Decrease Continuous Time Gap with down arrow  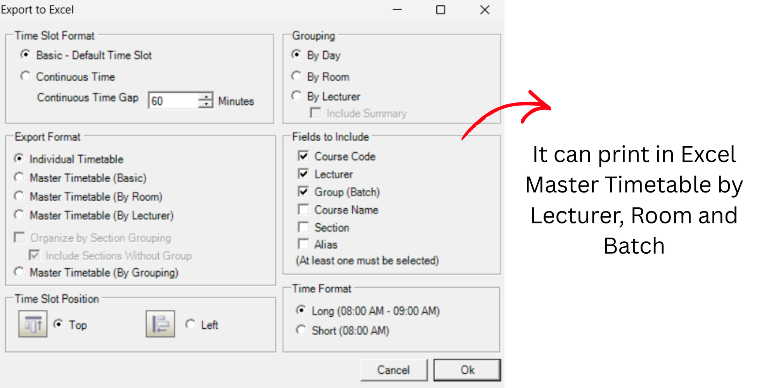pos(206,104)
